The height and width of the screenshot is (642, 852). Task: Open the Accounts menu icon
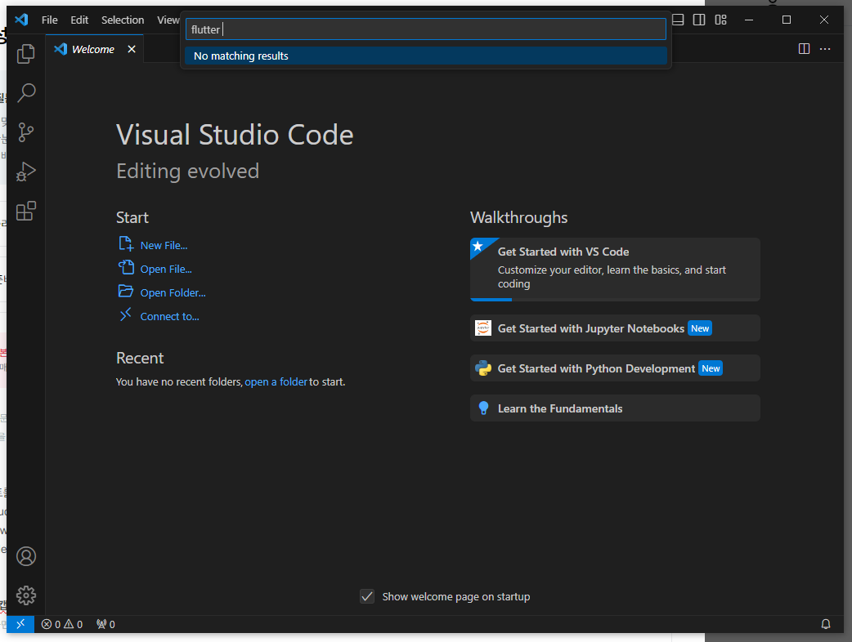25,556
